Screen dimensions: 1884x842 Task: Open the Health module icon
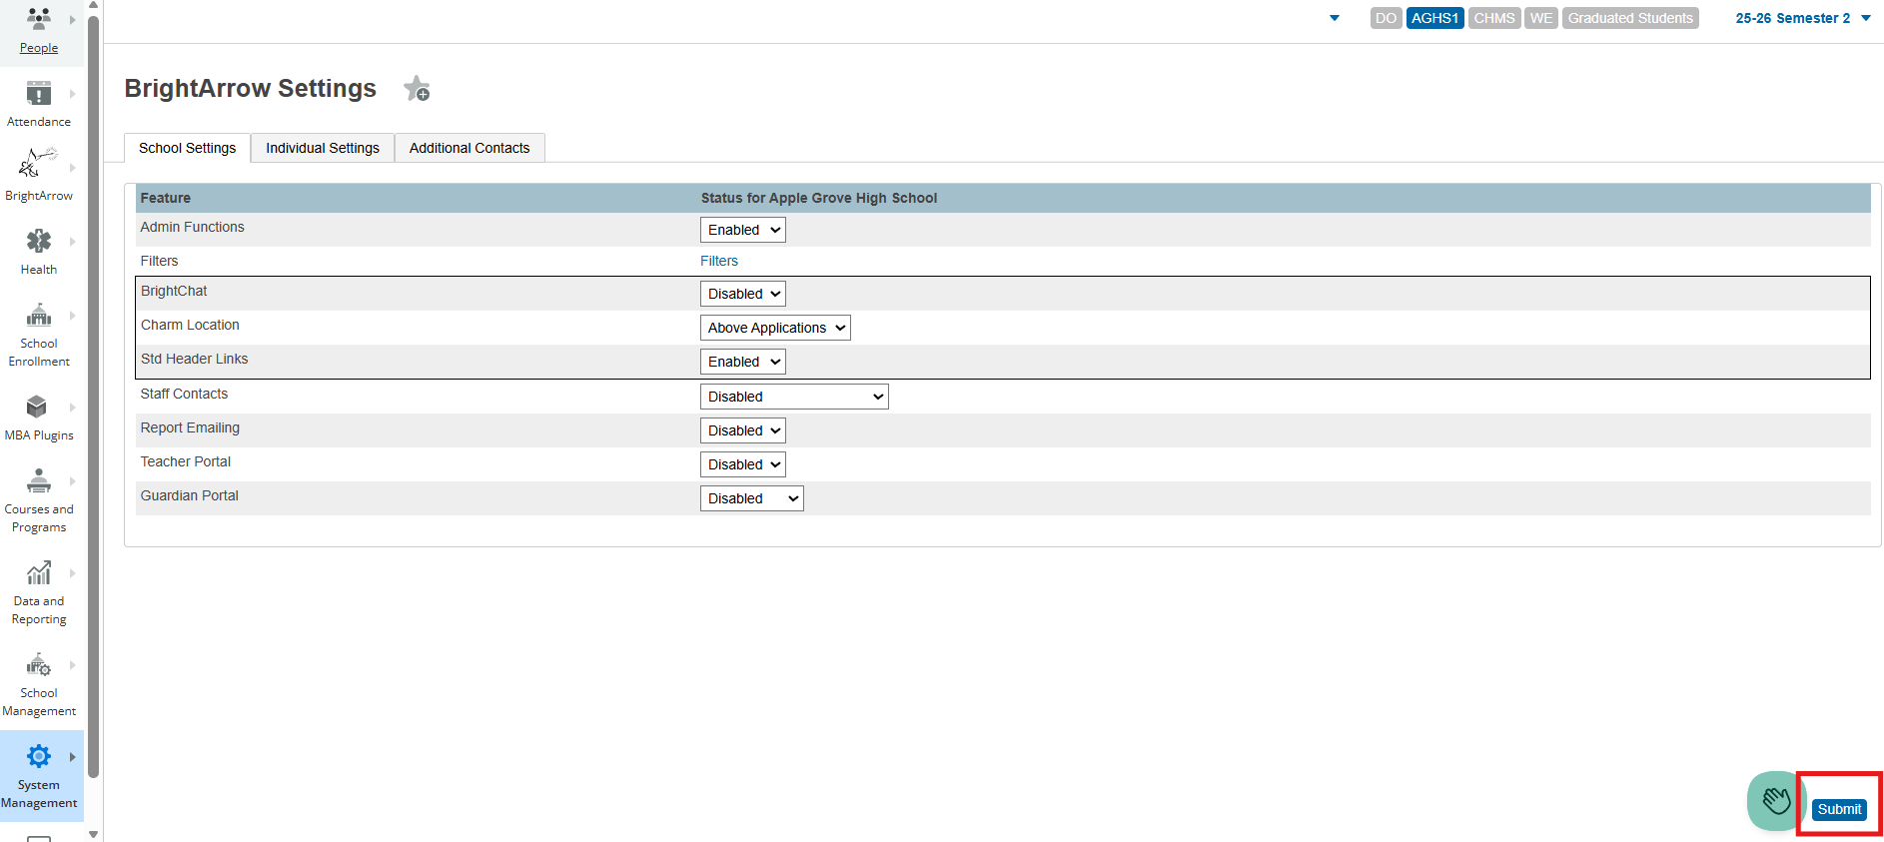pos(39,241)
